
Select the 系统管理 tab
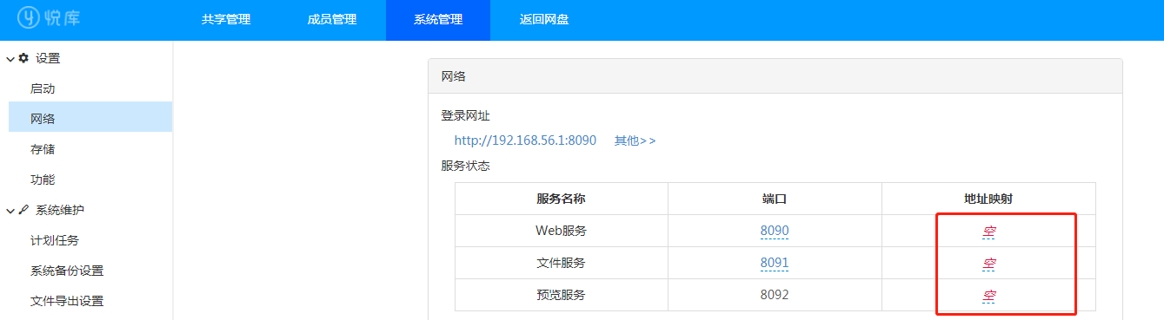[438, 20]
